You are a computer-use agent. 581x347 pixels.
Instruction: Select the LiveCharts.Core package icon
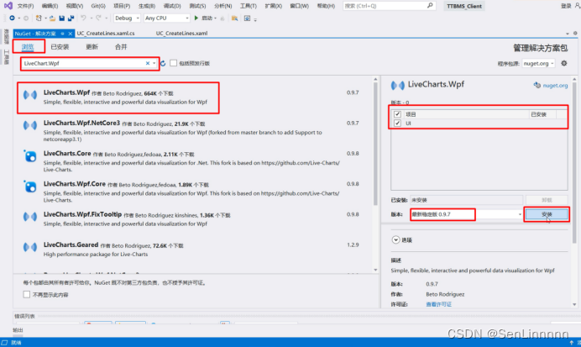click(x=30, y=156)
